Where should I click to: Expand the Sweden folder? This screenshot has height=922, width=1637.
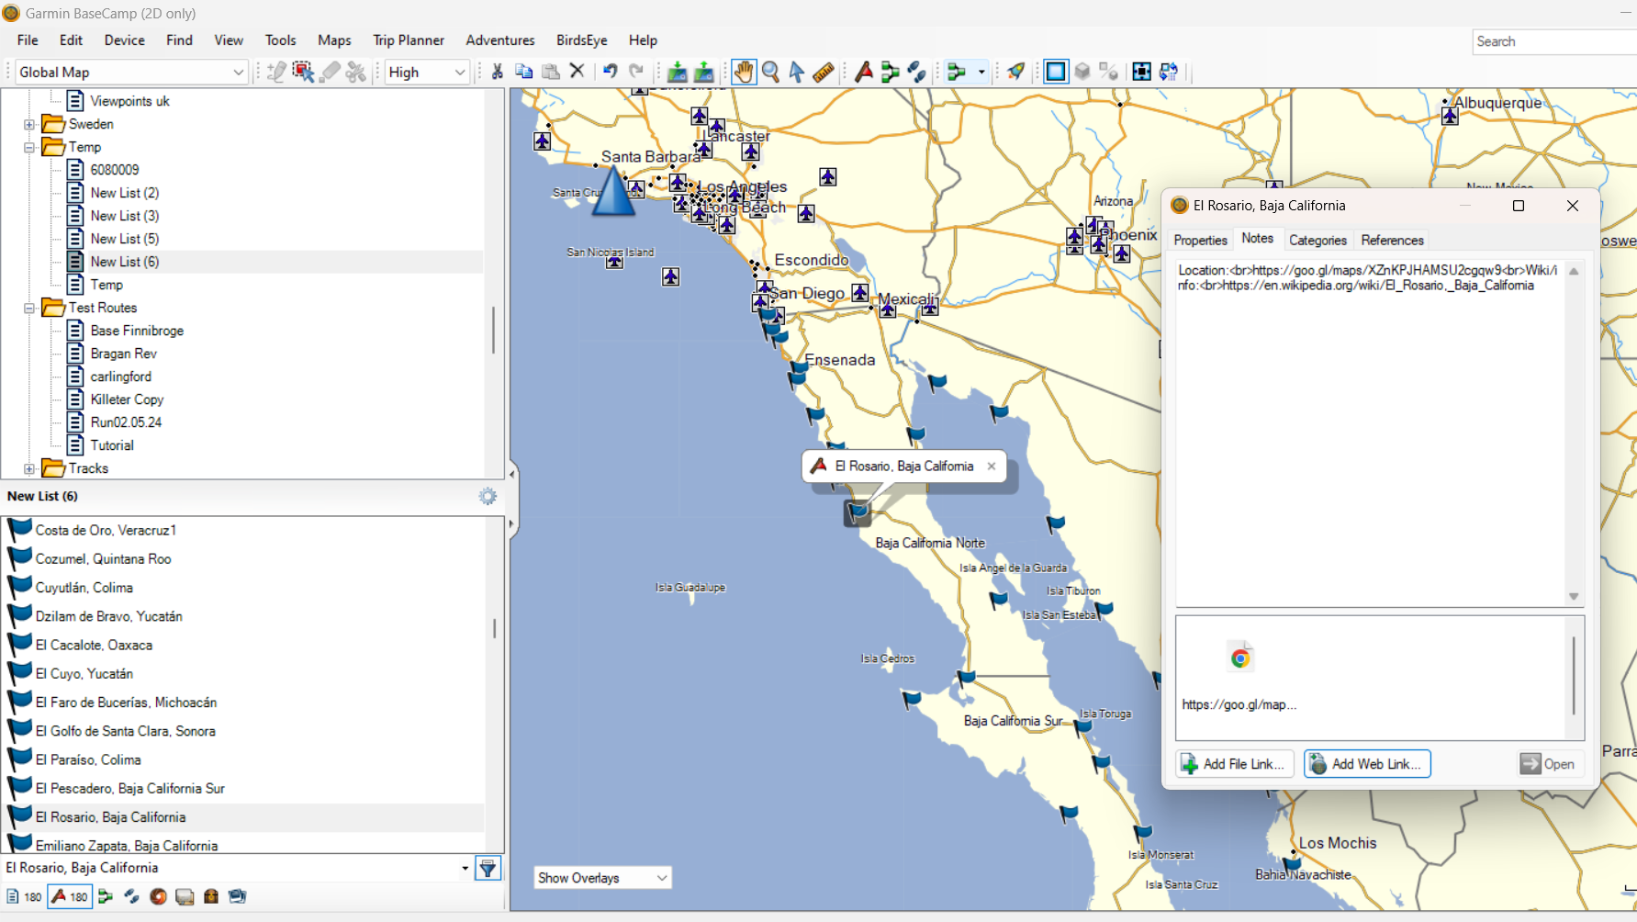[x=29, y=124]
